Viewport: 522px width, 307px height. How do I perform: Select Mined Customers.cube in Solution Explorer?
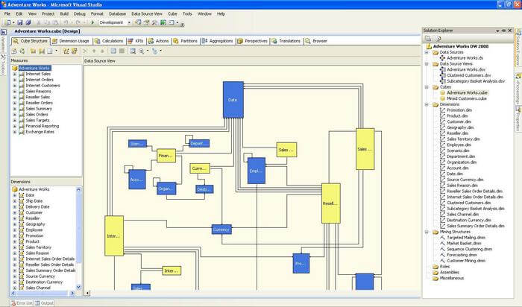pos(466,98)
